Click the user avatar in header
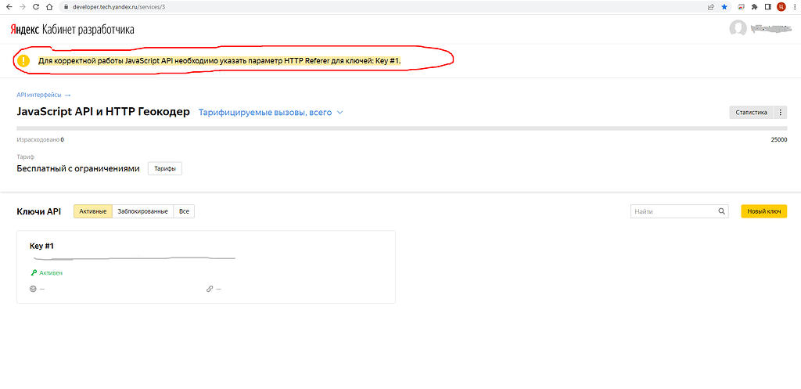The width and height of the screenshot is (801, 389). point(738,29)
